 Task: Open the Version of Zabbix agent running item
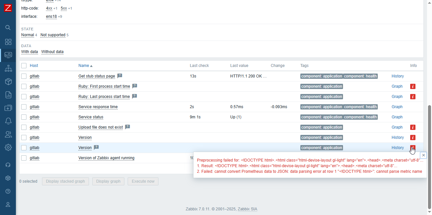click(106, 158)
